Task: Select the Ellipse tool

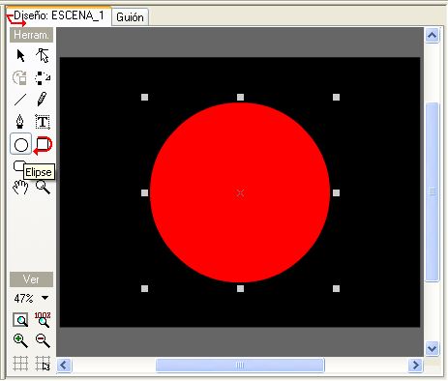Action: click(21, 144)
